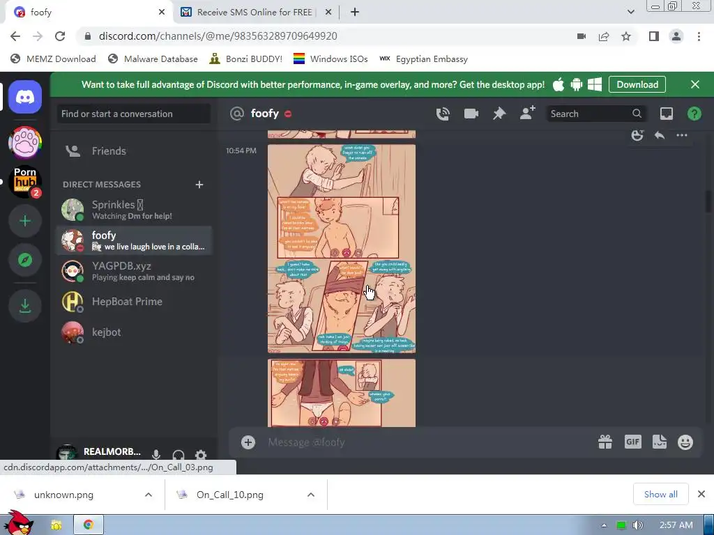Open message attachment plus button
Screen dimensions: 714x535
click(x=248, y=442)
